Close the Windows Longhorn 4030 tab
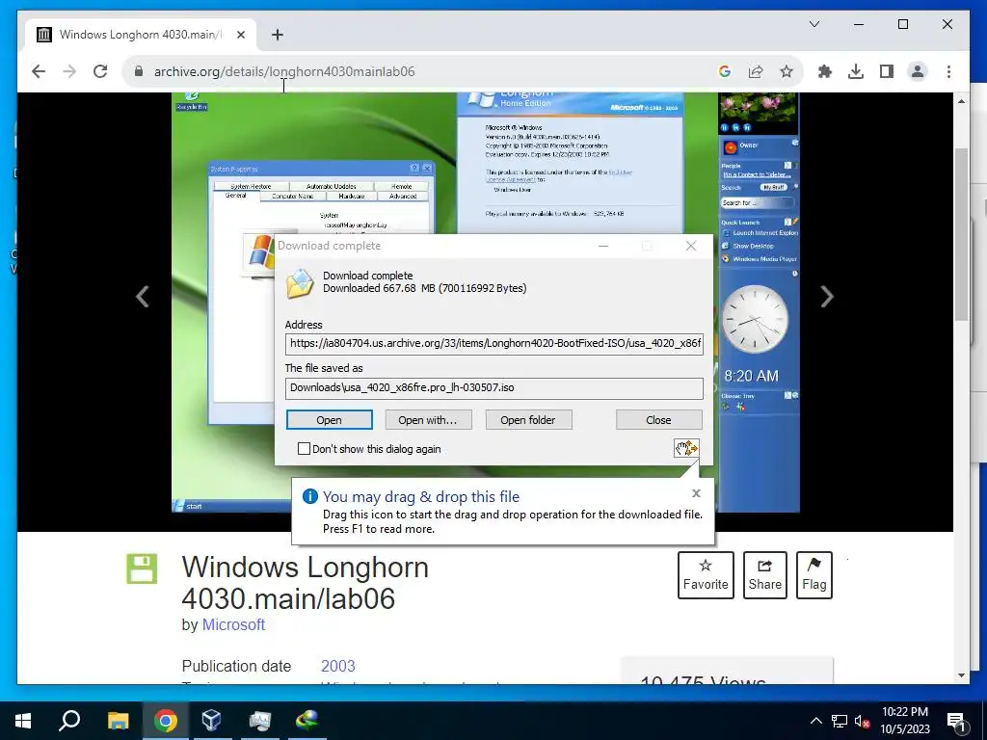This screenshot has width=987, height=740. 240,35
